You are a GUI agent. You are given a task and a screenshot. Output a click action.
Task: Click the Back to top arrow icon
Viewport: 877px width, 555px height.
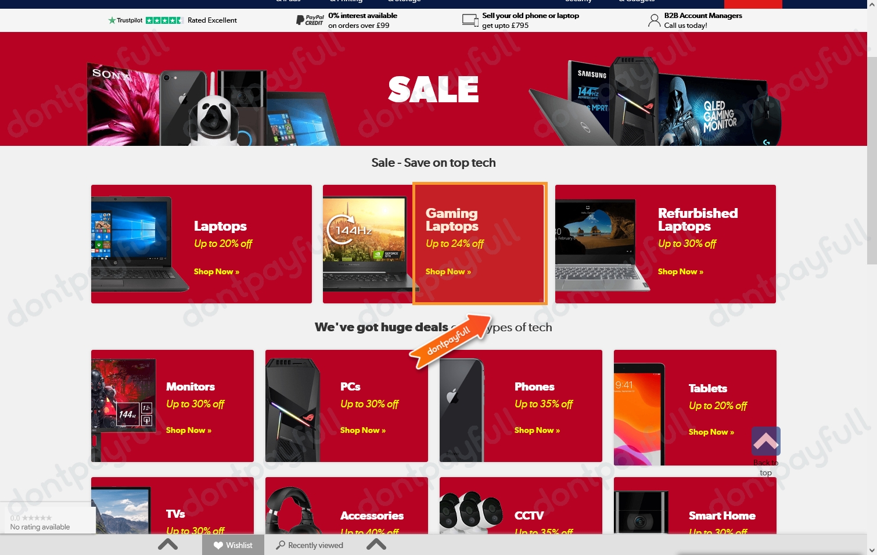(x=765, y=442)
